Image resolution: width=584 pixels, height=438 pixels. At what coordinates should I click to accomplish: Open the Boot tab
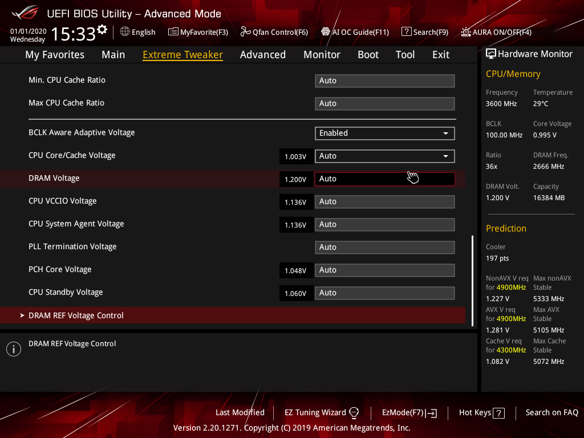coord(368,55)
